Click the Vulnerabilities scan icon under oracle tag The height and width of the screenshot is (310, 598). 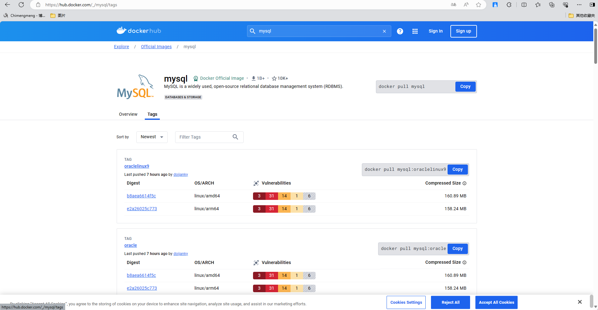(256, 262)
